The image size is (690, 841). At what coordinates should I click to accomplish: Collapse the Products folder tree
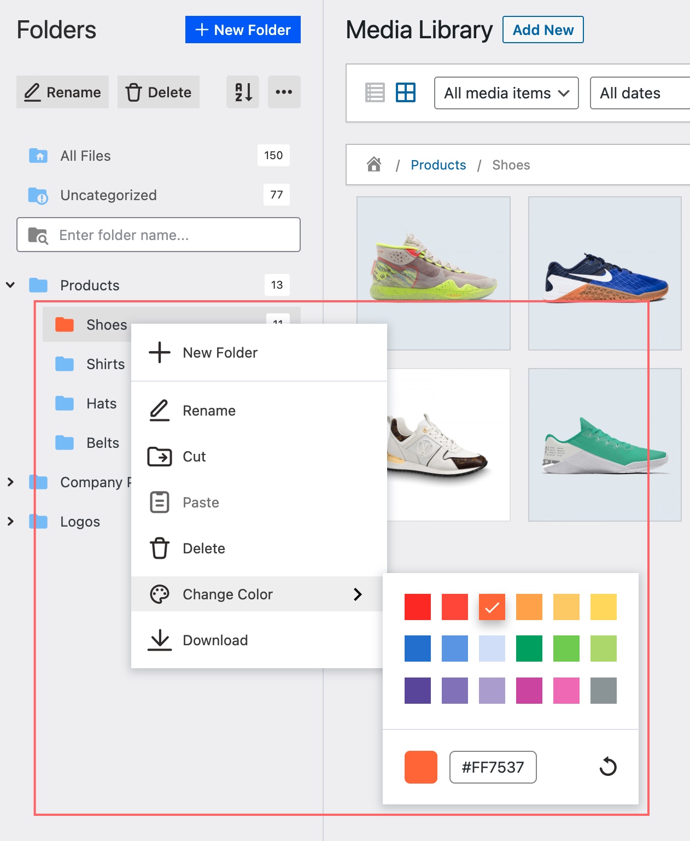[x=10, y=285]
